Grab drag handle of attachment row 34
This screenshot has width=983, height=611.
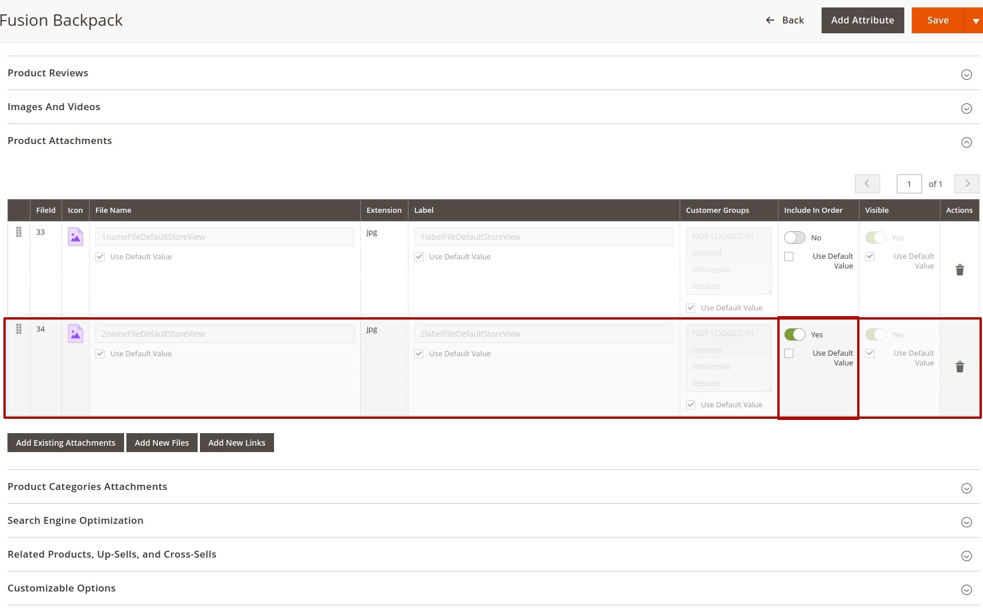click(x=18, y=329)
